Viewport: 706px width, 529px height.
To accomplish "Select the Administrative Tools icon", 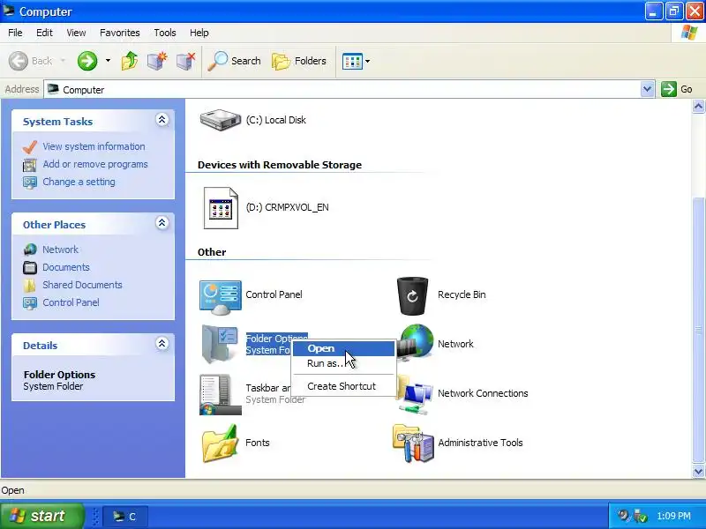I will coord(413,443).
